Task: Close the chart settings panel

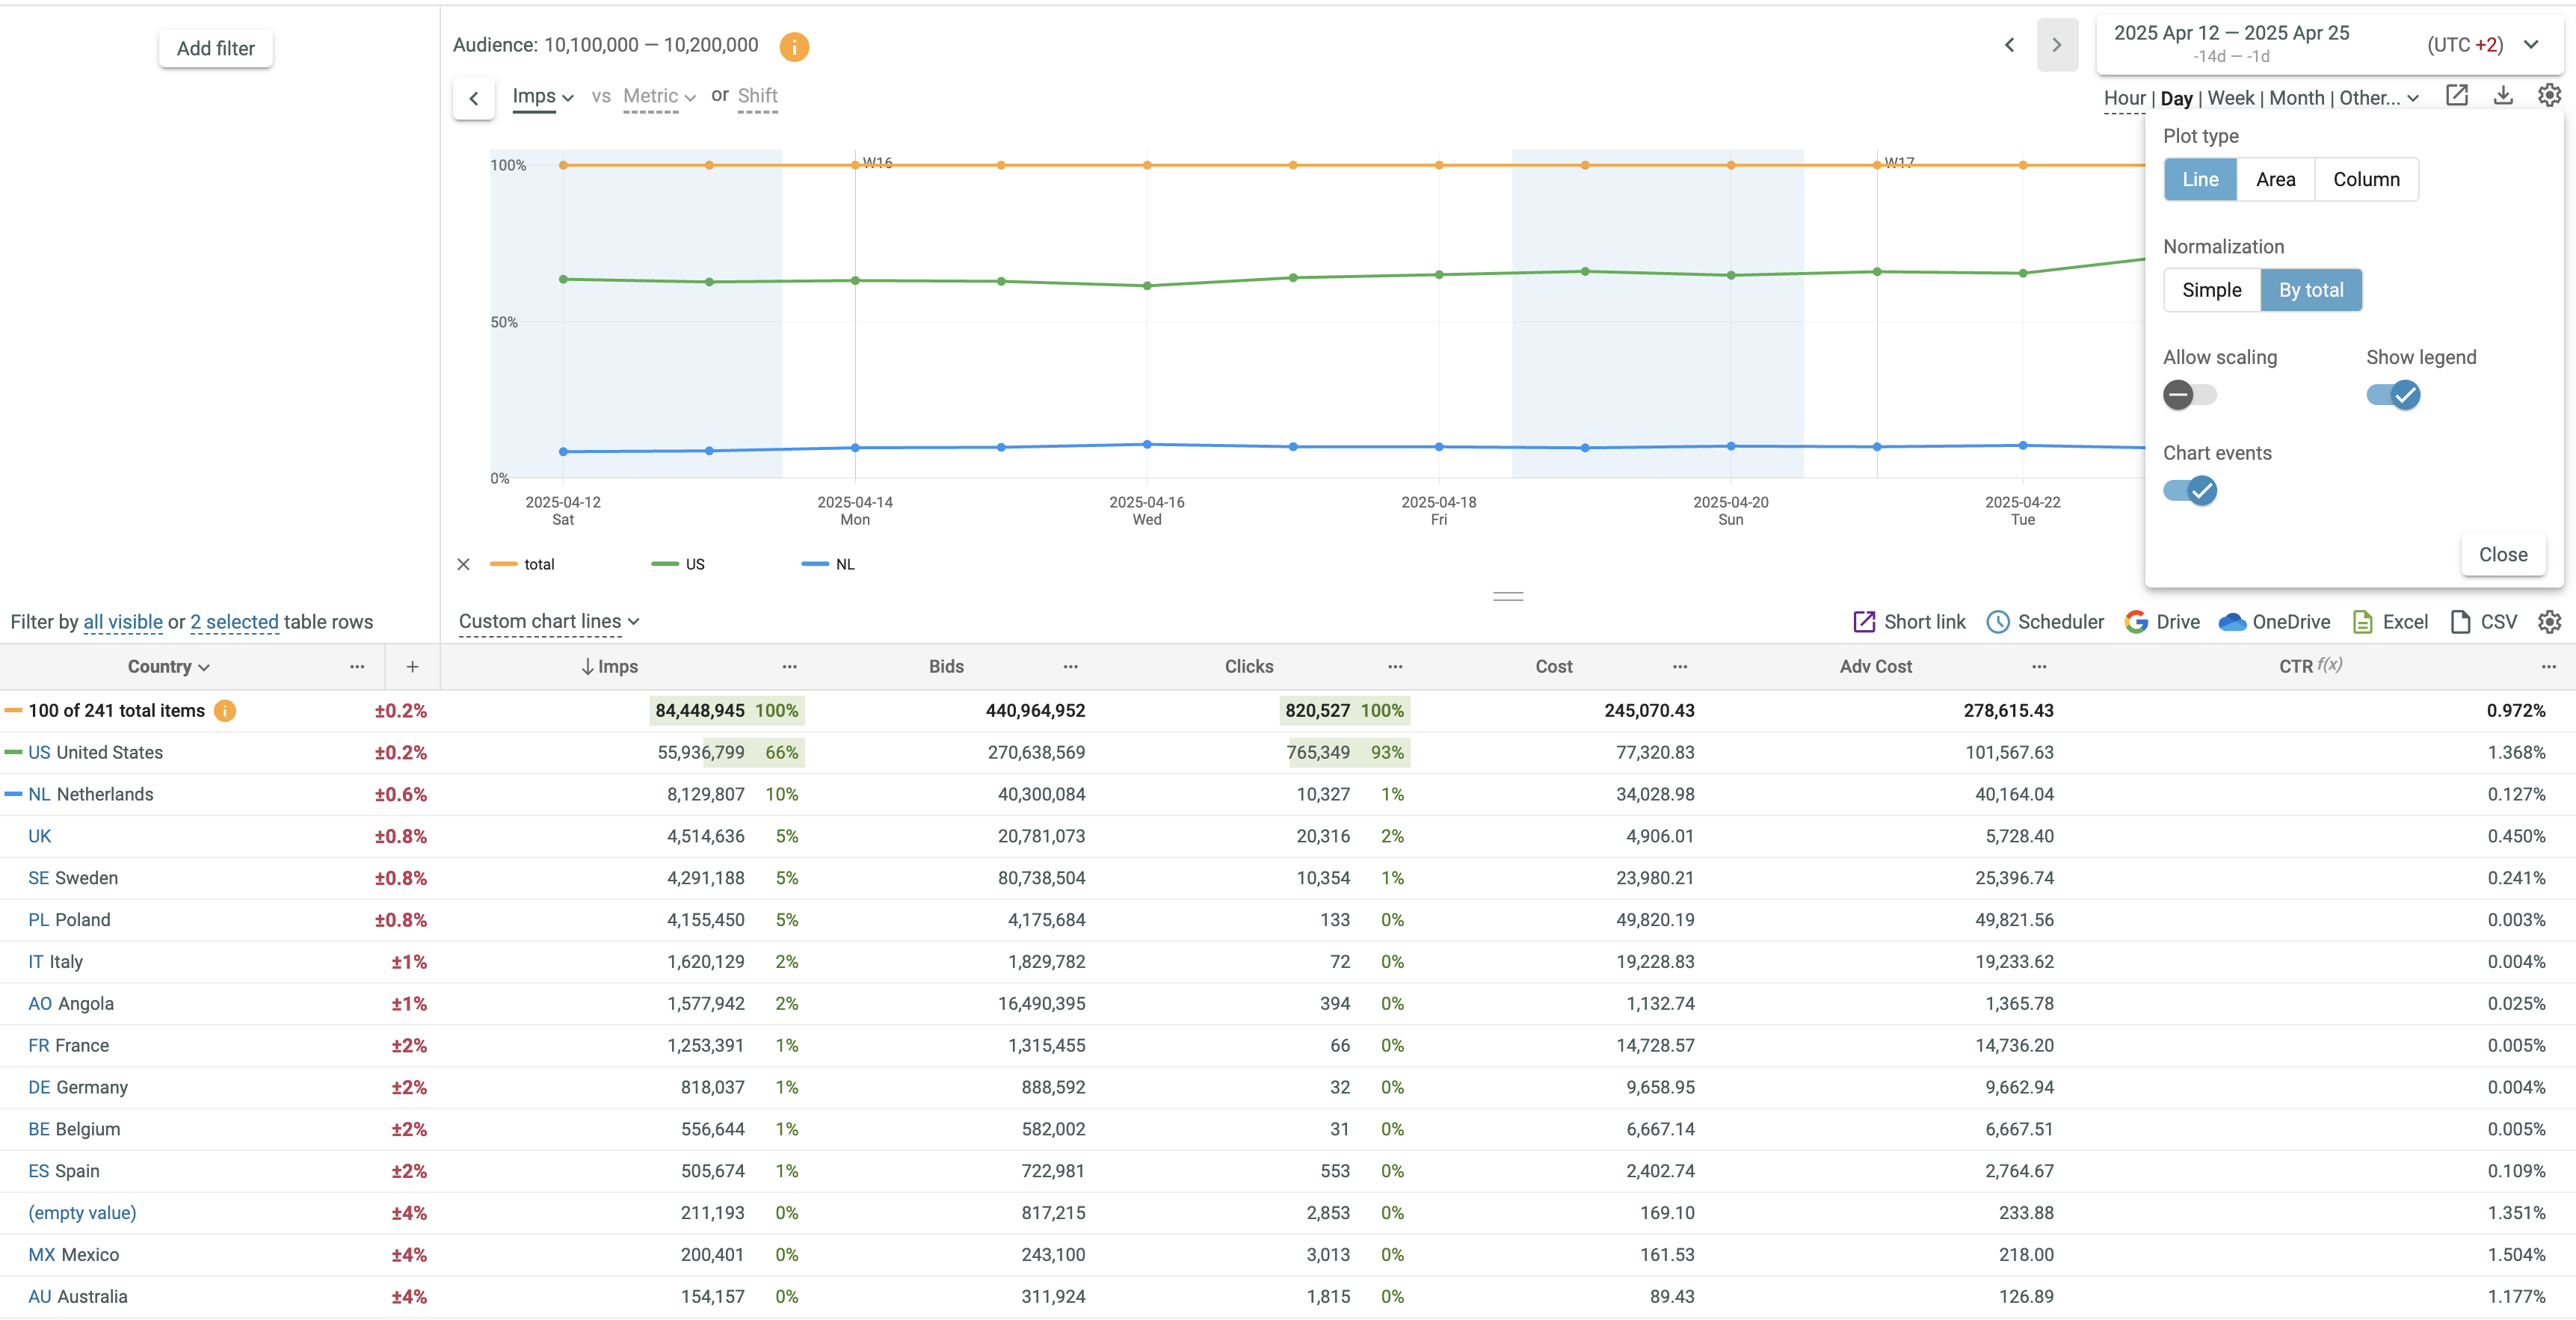Action: click(2502, 555)
